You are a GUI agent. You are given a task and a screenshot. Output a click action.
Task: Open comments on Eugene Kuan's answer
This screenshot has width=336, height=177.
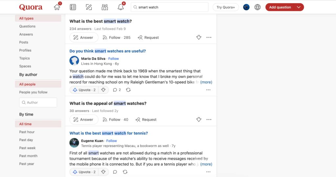tap(115, 172)
